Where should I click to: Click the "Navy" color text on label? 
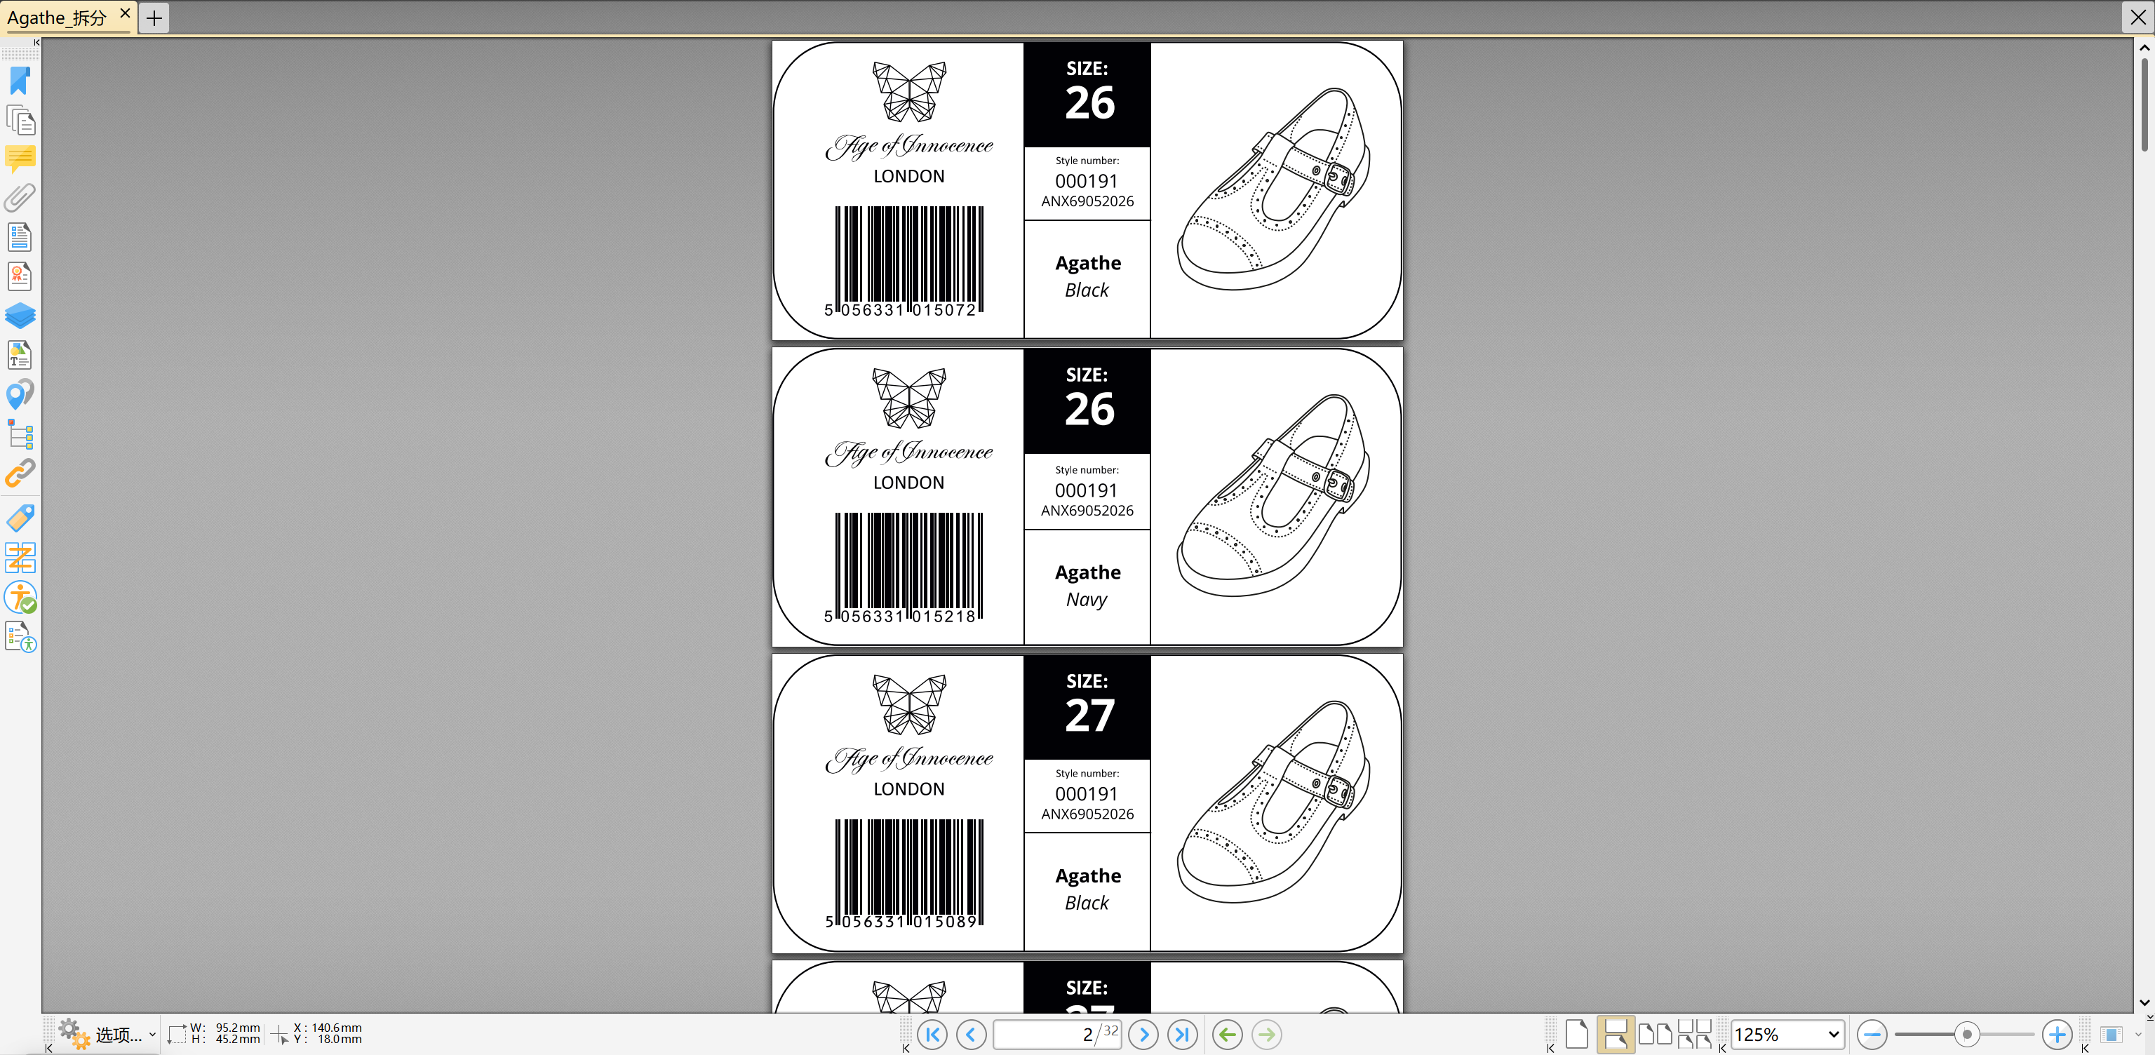[1086, 600]
